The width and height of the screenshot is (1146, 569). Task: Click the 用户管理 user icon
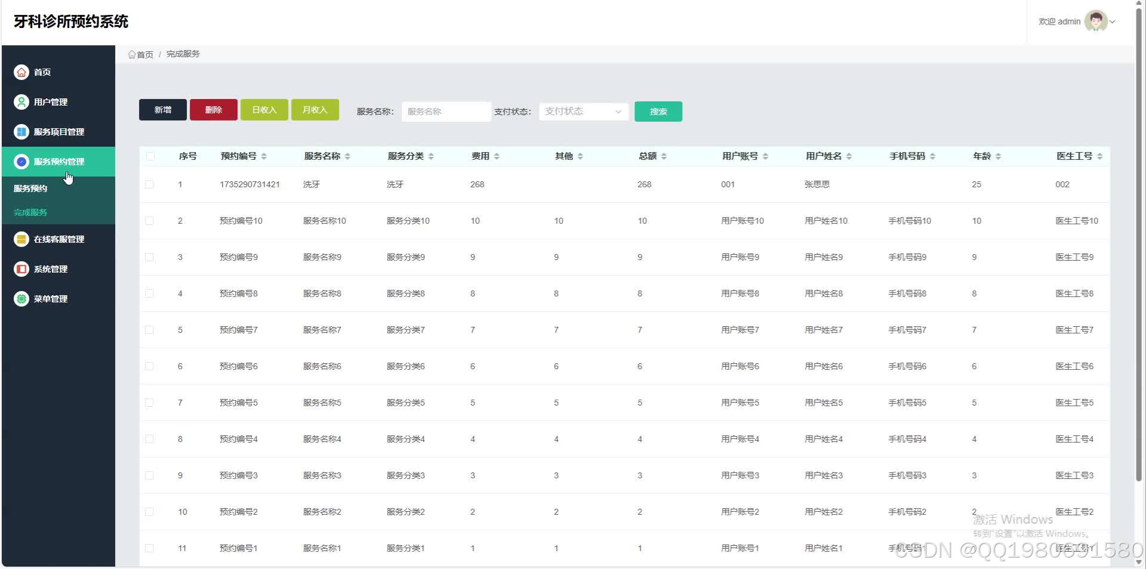coord(21,102)
